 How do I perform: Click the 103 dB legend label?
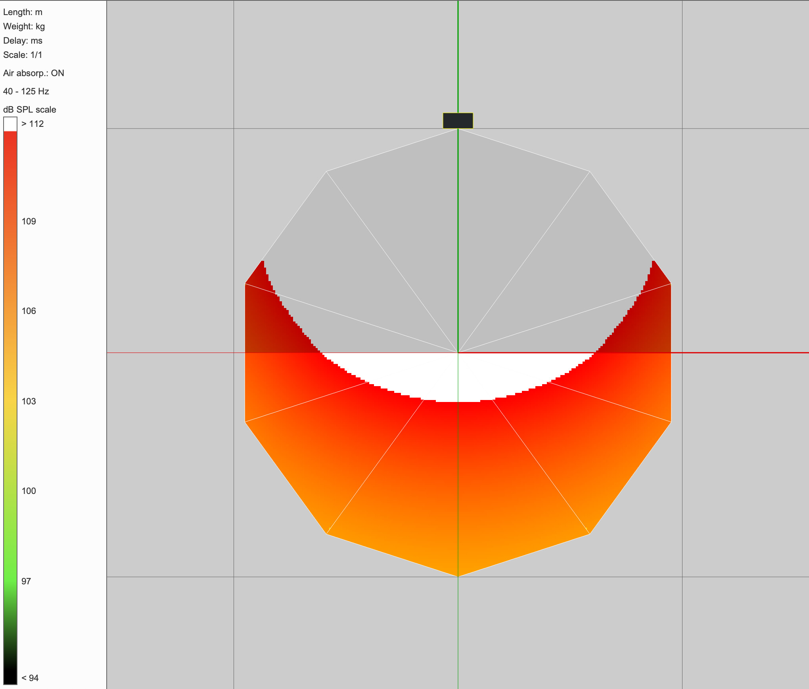click(29, 401)
